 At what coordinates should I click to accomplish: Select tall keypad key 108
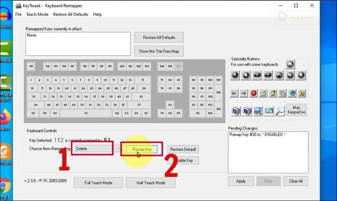[218, 109]
